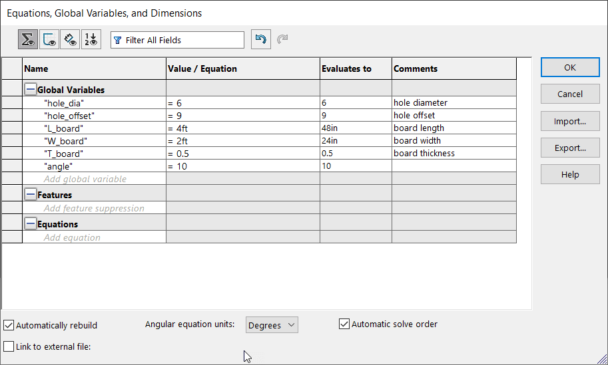Click the "= 6" value cell
This screenshot has width=608, height=365.
(x=243, y=103)
